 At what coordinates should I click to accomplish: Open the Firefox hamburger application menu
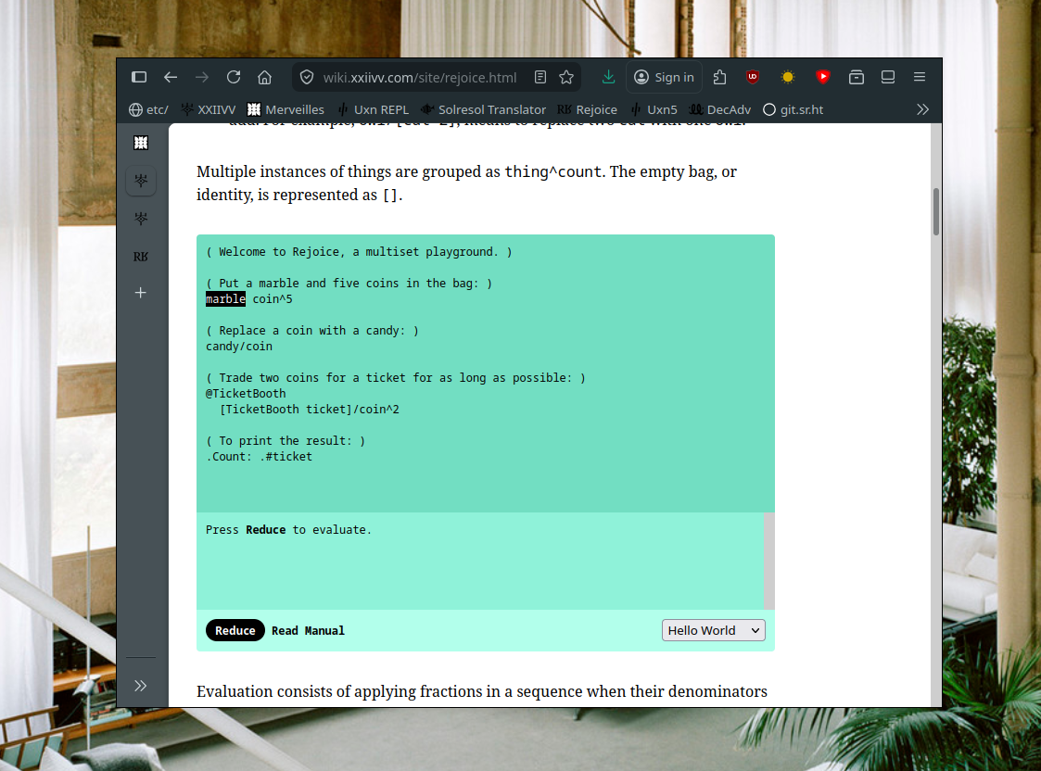tap(920, 77)
